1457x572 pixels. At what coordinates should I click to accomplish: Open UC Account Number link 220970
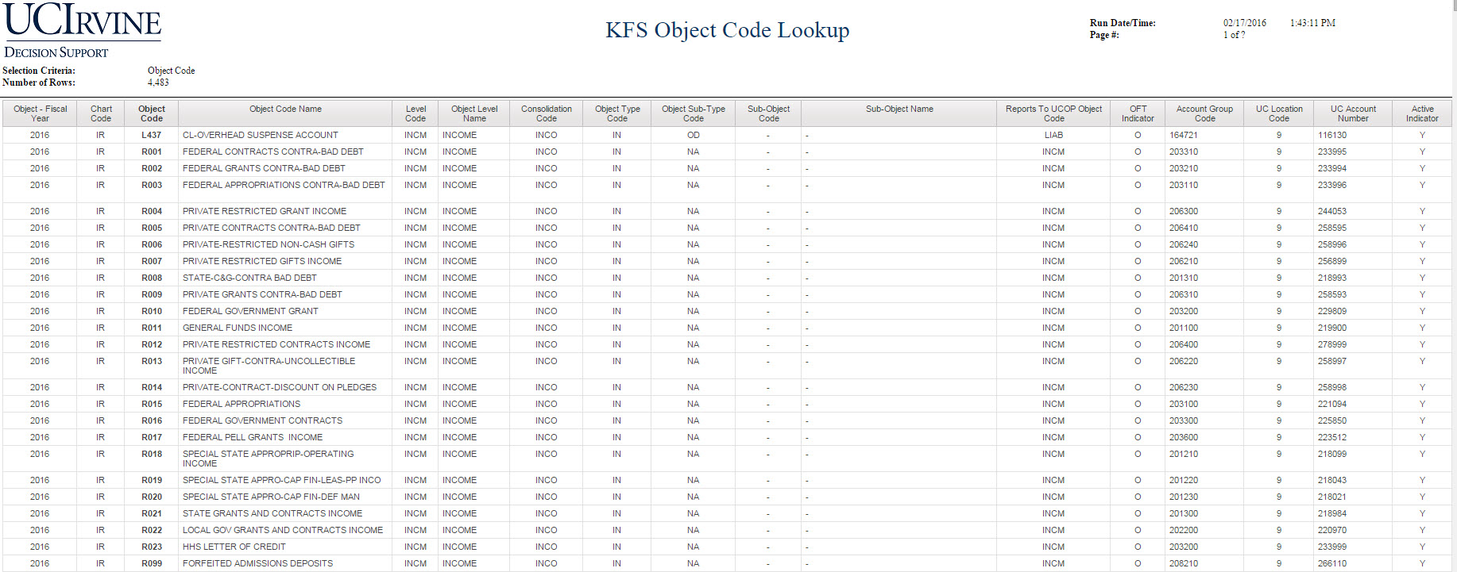pos(1332,530)
